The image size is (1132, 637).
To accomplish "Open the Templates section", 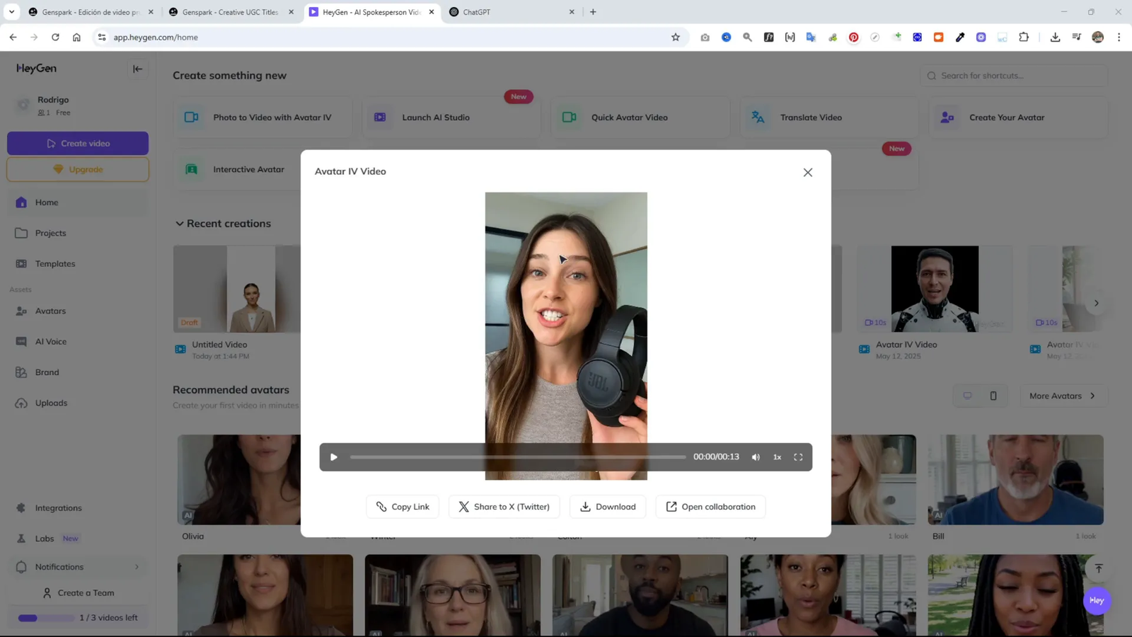I will 54,263.
